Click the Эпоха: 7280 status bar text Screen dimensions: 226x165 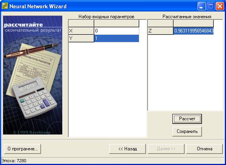point(14,161)
